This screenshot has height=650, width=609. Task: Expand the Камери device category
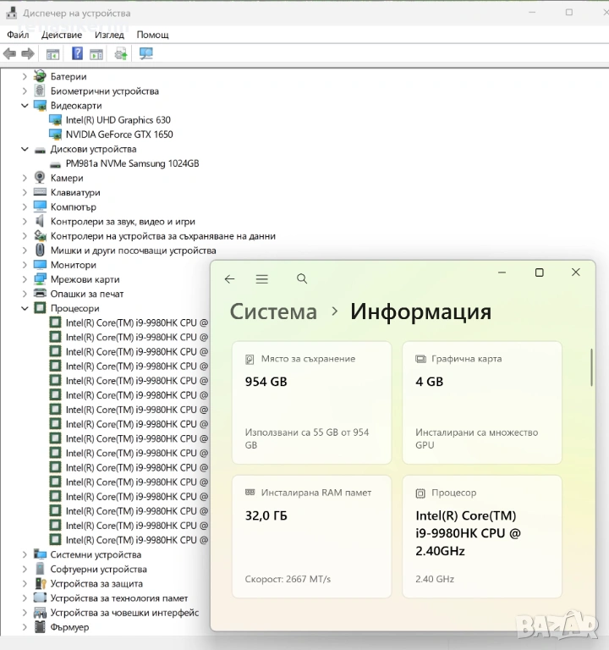pos(25,179)
